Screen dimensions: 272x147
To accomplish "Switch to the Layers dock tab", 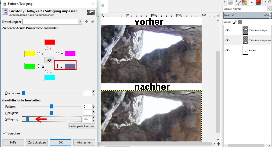I will [230, 2].
